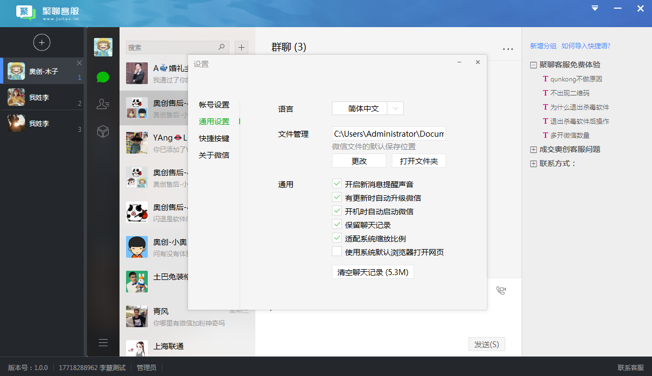Open the hamburger menu at the sidebar bottom

click(x=103, y=342)
